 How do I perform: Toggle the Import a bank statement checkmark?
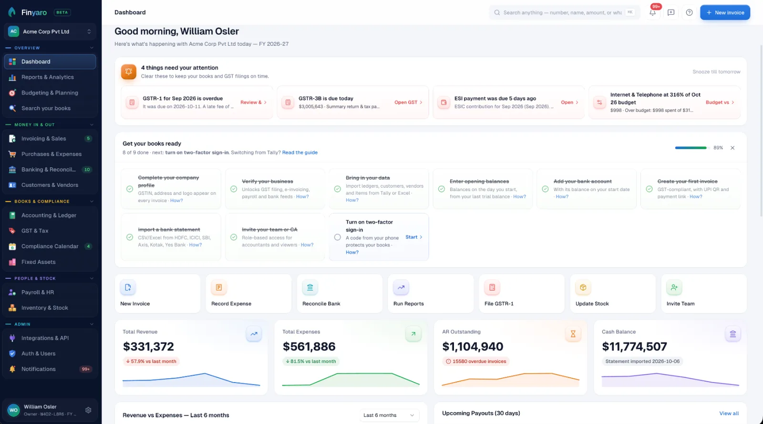[130, 237]
